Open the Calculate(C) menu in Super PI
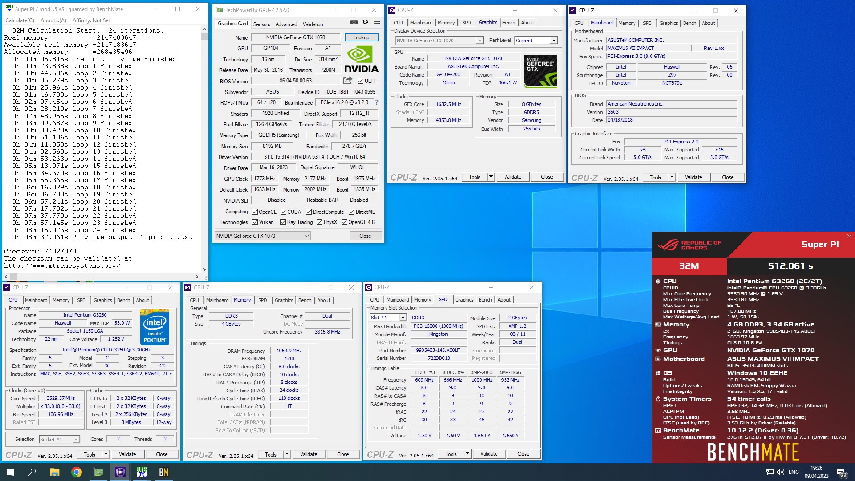 click(20, 20)
